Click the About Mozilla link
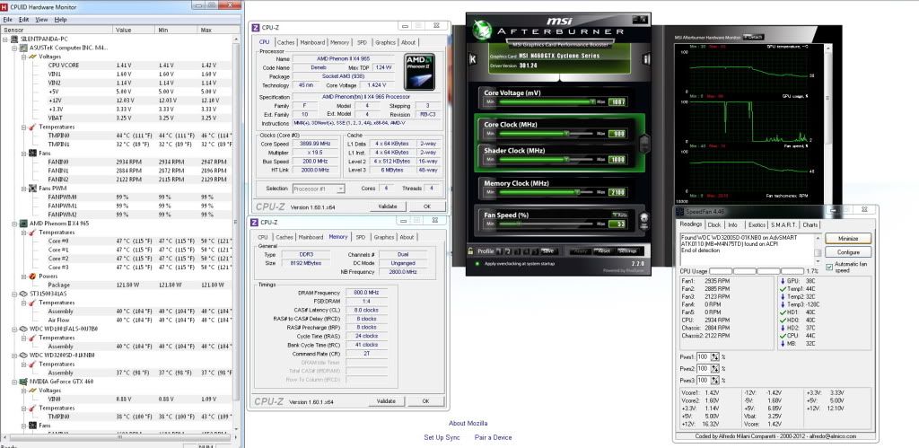The width and height of the screenshot is (919, 448). tap(468, 424)
